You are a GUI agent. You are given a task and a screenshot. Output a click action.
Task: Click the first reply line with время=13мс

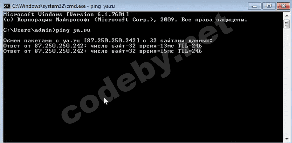point(103,46)
